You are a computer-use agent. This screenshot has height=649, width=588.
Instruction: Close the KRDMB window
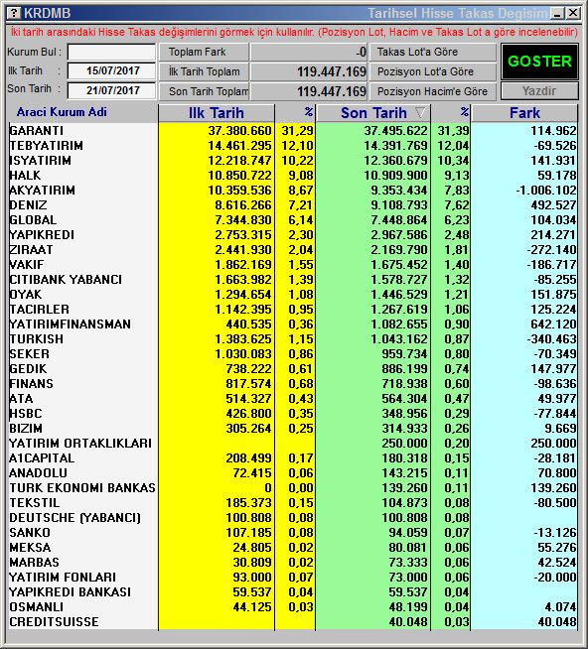point(573,13)
